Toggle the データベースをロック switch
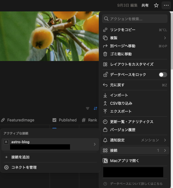This screenshot has width=173, height=188. [x=163, y=75]
